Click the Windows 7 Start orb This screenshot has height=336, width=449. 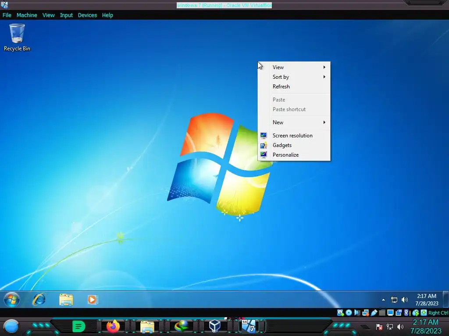pyautogui.click(x=12, y=299)
